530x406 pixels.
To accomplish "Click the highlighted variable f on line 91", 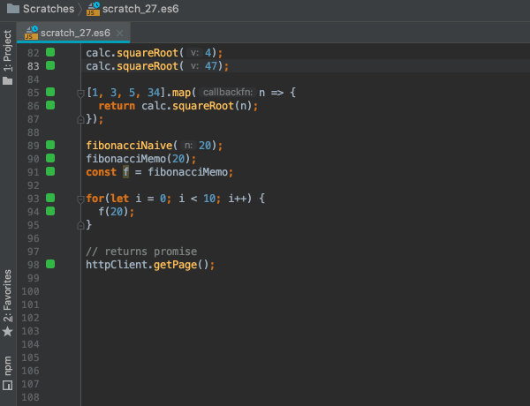I will 125,172.
